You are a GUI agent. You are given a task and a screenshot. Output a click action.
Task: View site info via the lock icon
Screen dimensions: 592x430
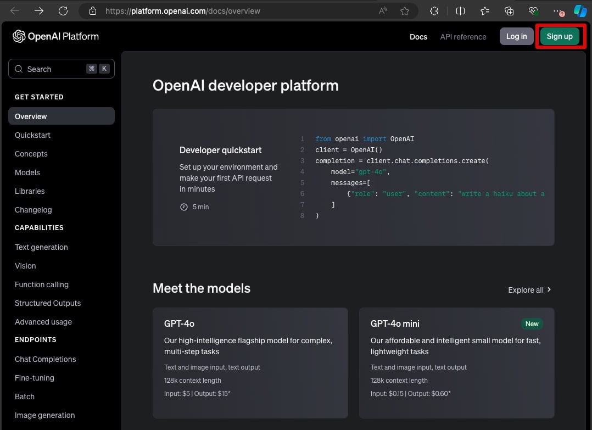coord(93,11)
